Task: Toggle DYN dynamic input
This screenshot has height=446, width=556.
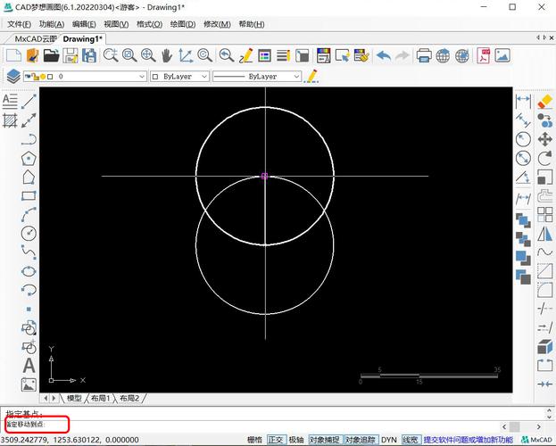Action: point(389,440)
